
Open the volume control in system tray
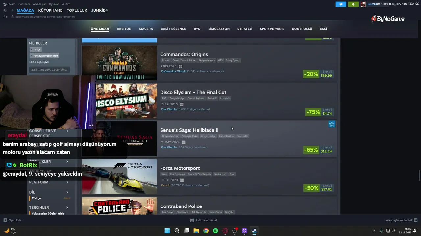[394, 231]
